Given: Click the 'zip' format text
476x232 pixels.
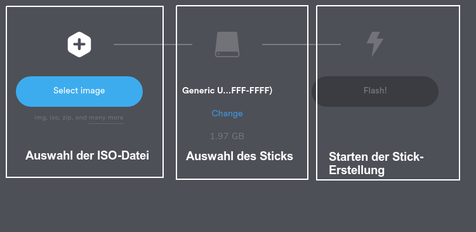Looking at the screenshot, I should (x=67, y=118).
